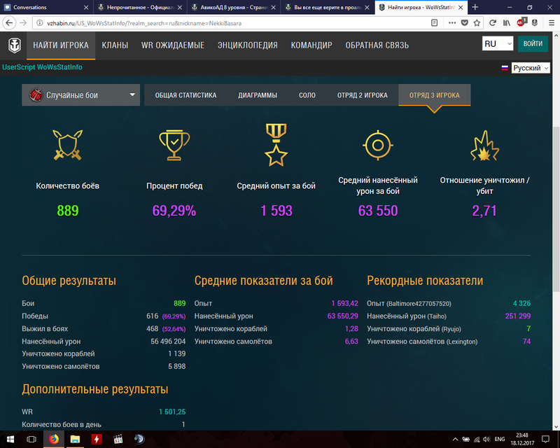The image size is (560, 448).
Task: Open the extension icon left of menu button
Action: 535,23
